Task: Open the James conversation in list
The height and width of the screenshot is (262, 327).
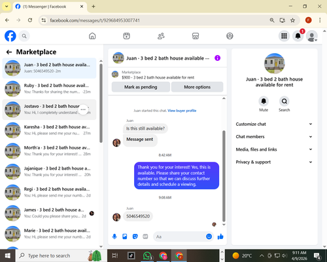Action: [49, 213]
